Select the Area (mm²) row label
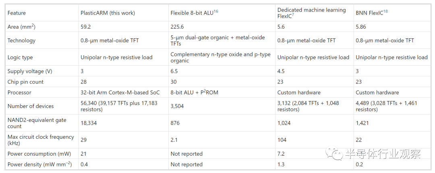Screen dimensions: 435x173 22,27
